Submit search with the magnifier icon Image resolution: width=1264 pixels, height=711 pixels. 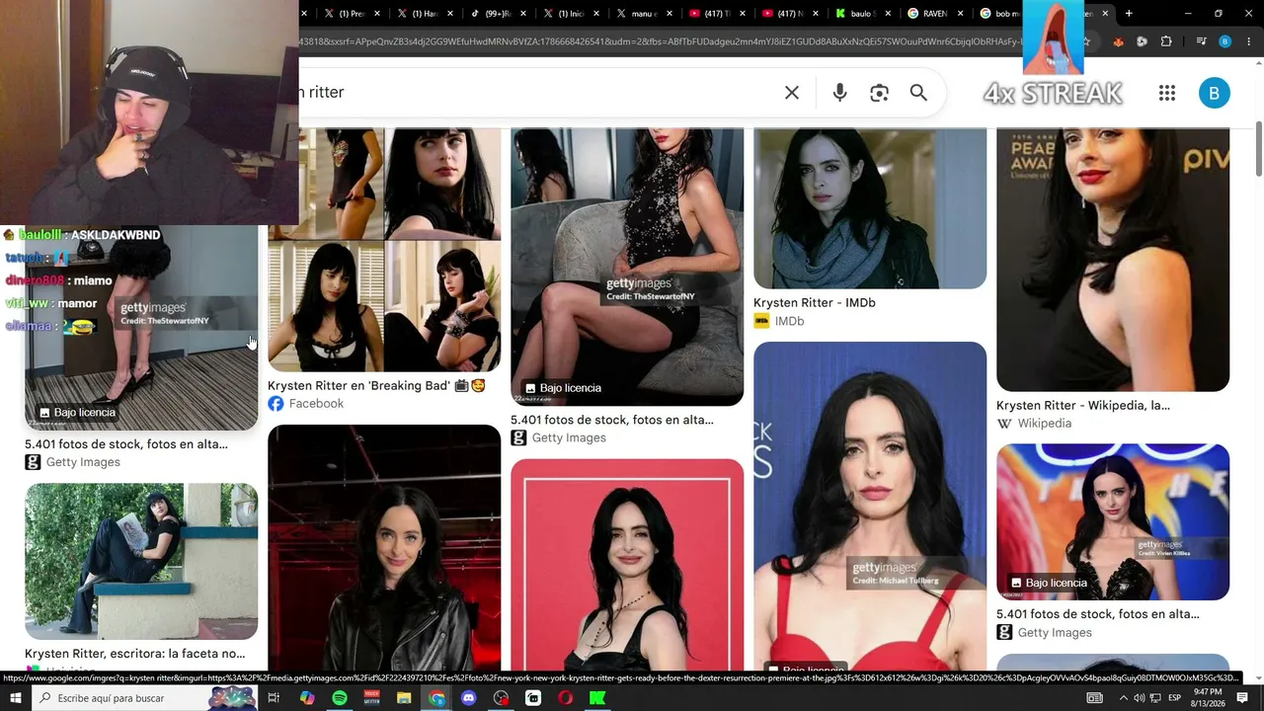pyautogui.click(x=918, y=93)
